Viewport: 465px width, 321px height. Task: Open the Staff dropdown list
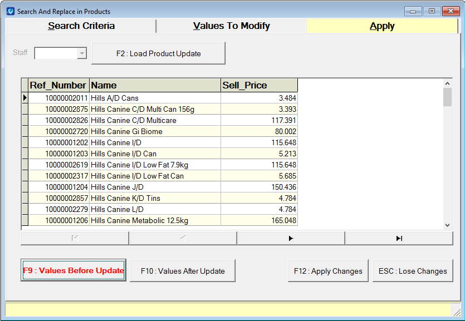[82, 53]
